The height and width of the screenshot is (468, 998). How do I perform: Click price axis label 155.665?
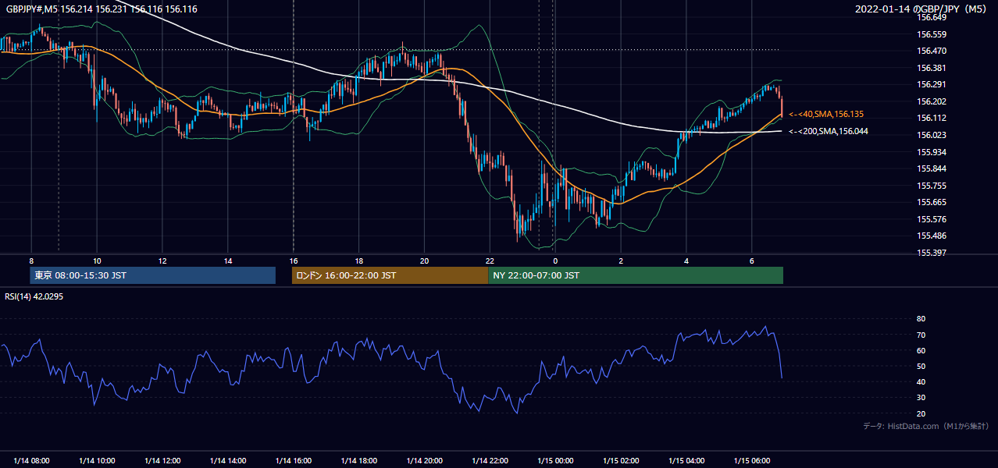coord(932,202)
